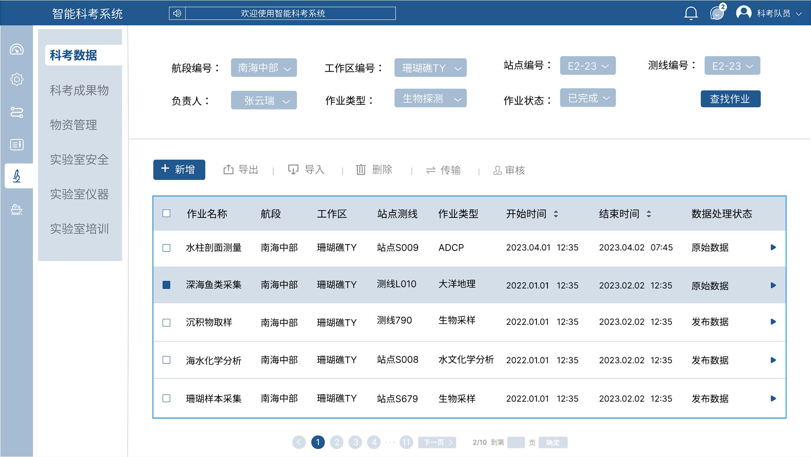Open the 作业状态 已完成 dropdown
This screenshot has height=457, width=811.
(x=588, y=98)
